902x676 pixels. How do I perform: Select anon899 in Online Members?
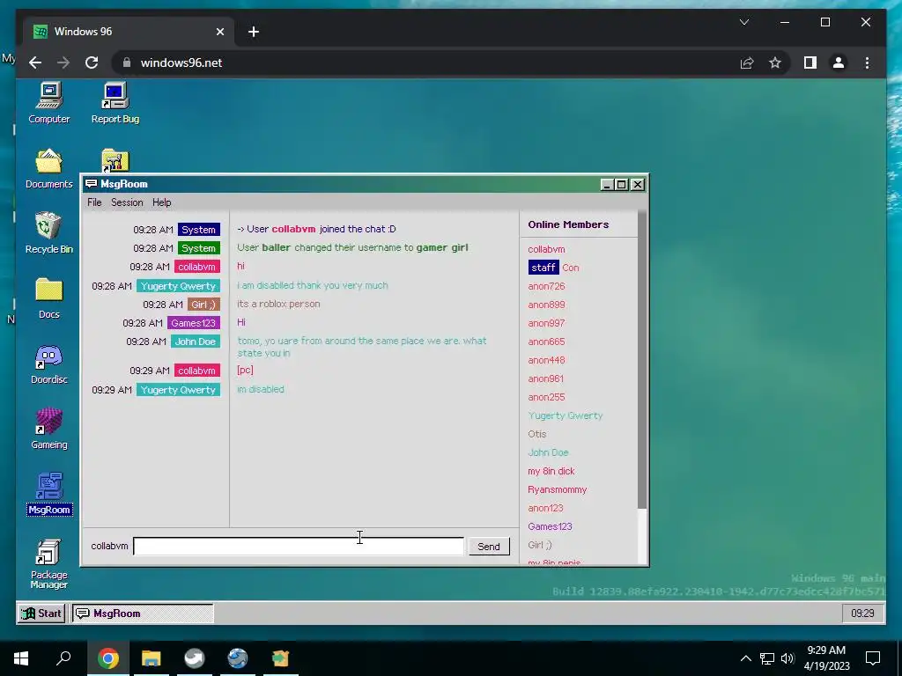point(546,305)
